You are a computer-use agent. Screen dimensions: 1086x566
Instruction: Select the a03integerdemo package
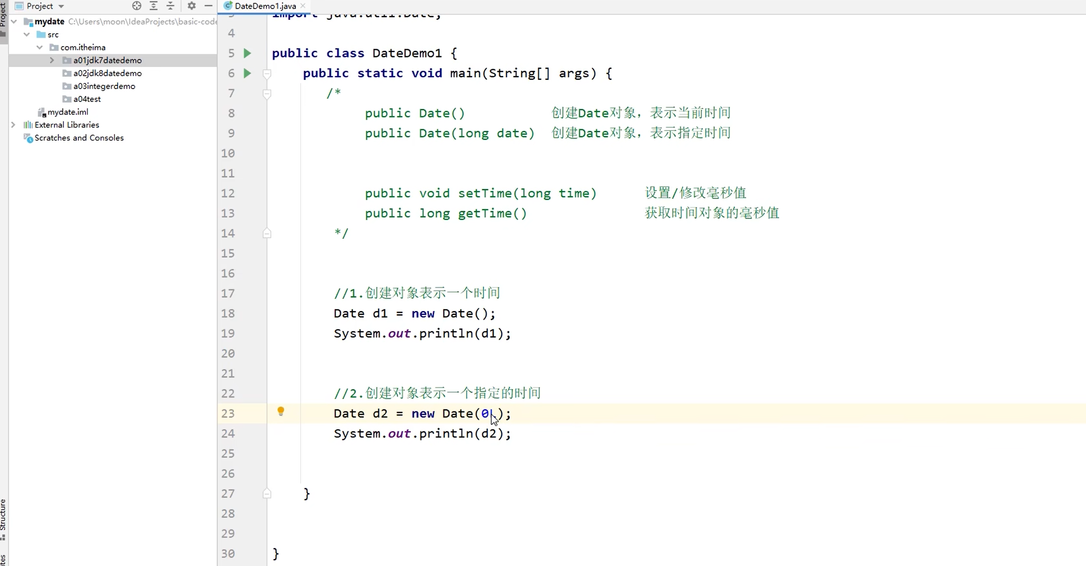tap(104, 86)
